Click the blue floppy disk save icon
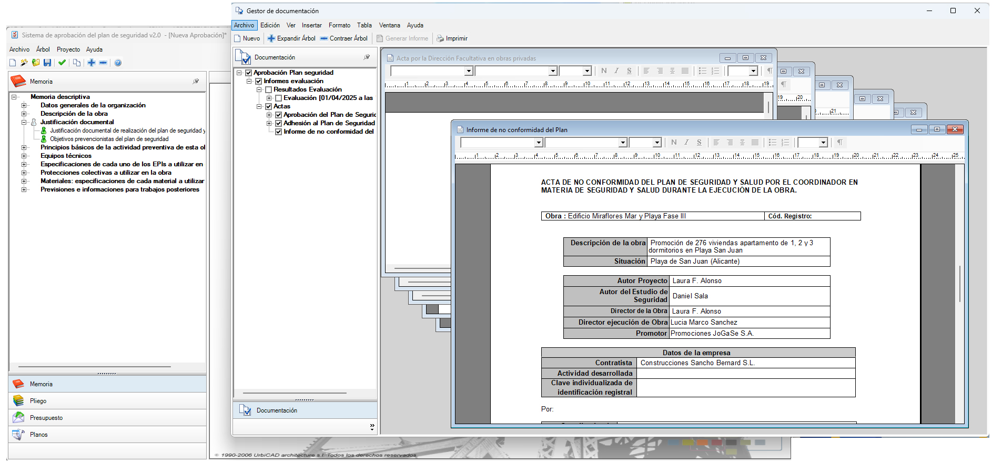 (47, 63)
